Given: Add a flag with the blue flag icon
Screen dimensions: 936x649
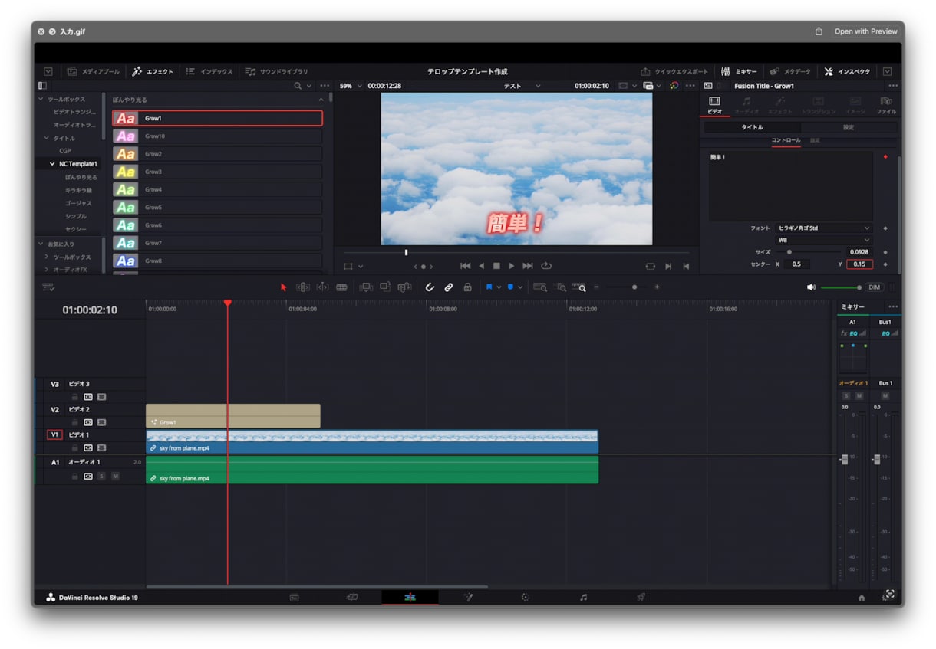Looking at the screenshot, I should coord(489,287).
